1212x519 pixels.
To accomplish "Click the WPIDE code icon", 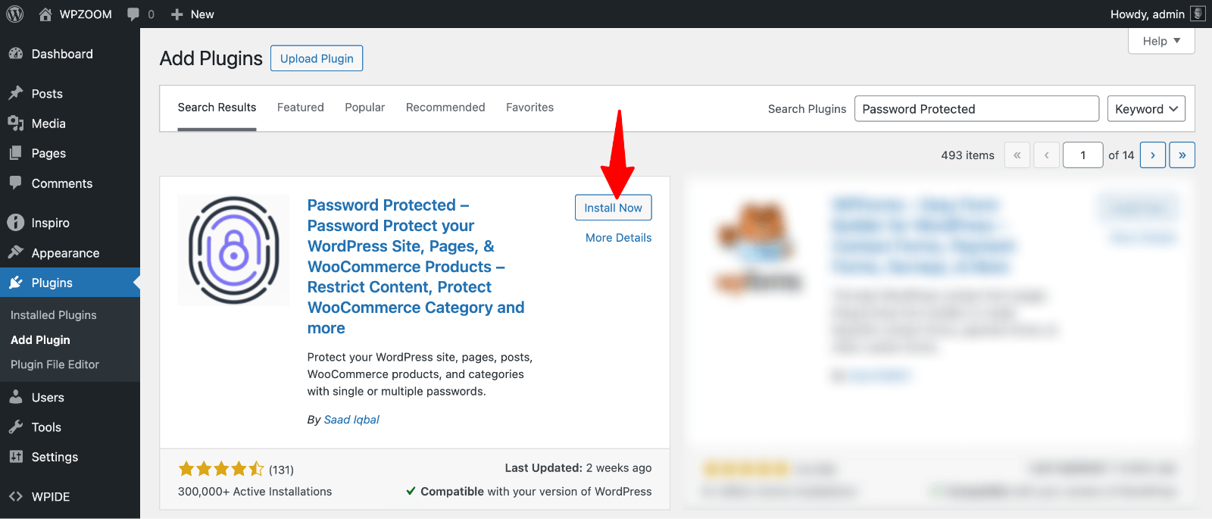I will coord(16,496).
